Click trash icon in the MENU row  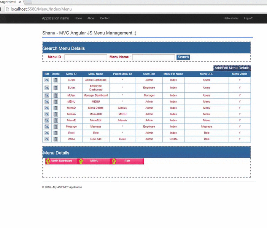click(56, 102)
